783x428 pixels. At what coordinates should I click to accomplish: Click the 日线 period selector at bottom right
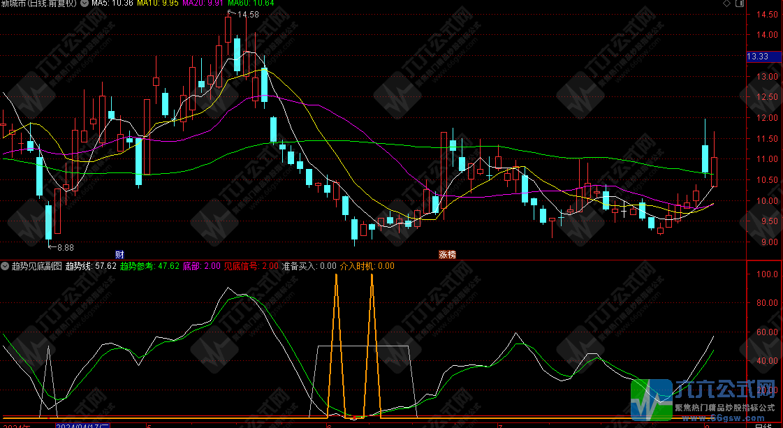coord(763,425)
